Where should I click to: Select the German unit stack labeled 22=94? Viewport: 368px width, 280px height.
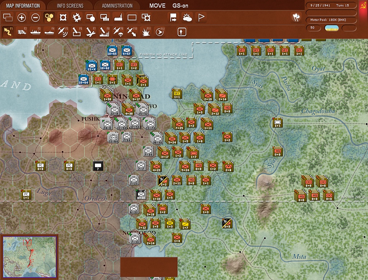121,124
